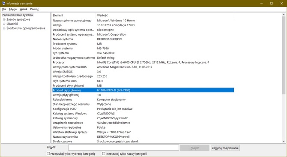287x157 pixels.
Task: Select Wersja kontrolera osadzonego row
Action: (143, 76)
